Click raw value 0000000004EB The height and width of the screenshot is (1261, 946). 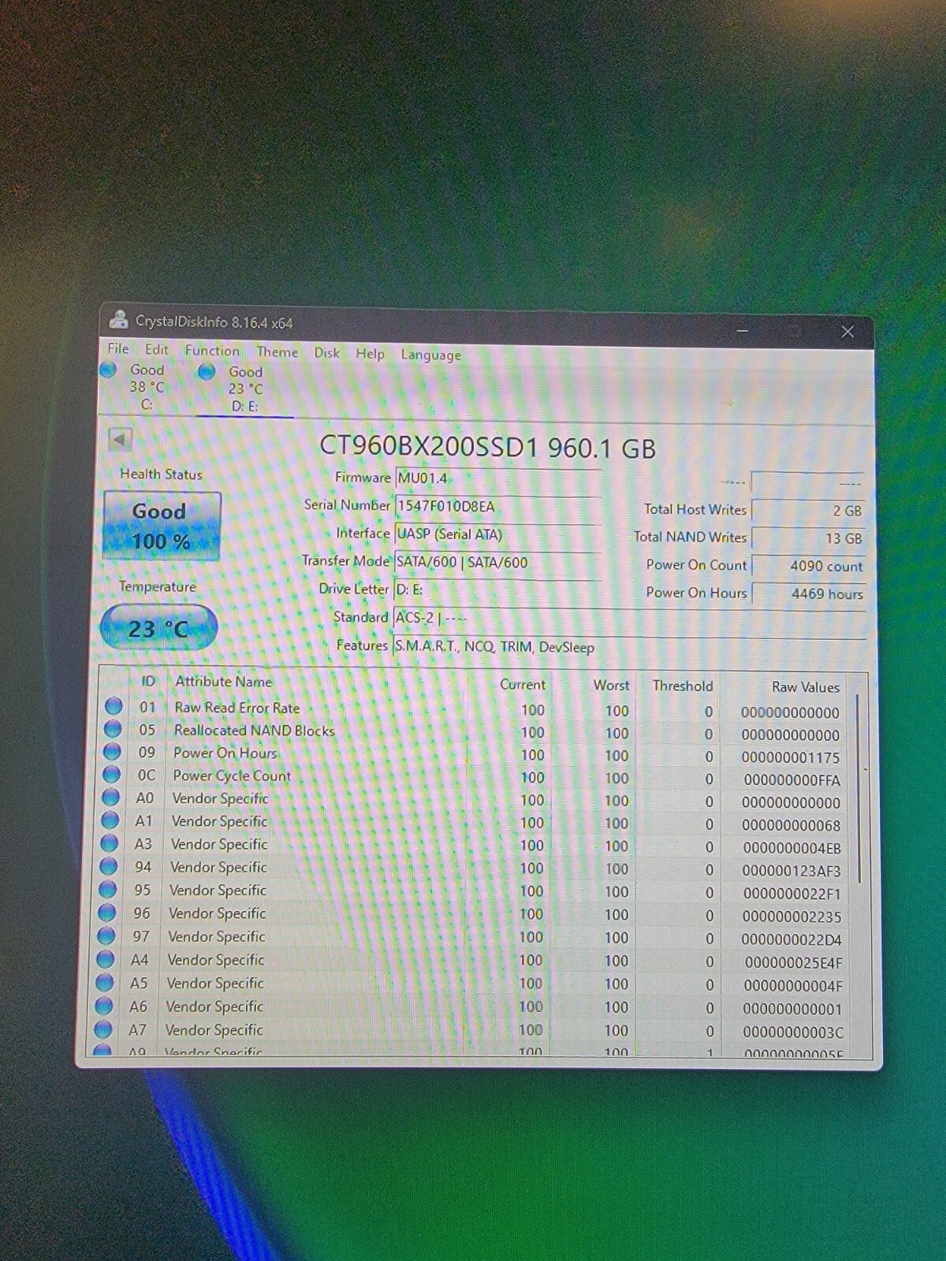tap(792, 848)
